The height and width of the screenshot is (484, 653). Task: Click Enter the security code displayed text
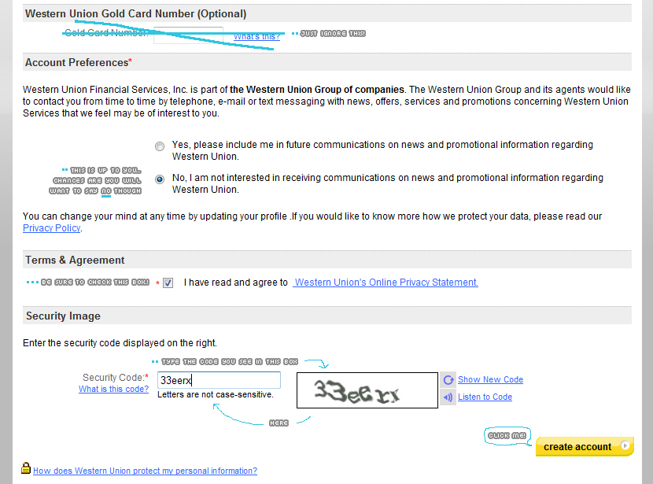[120, 343]
